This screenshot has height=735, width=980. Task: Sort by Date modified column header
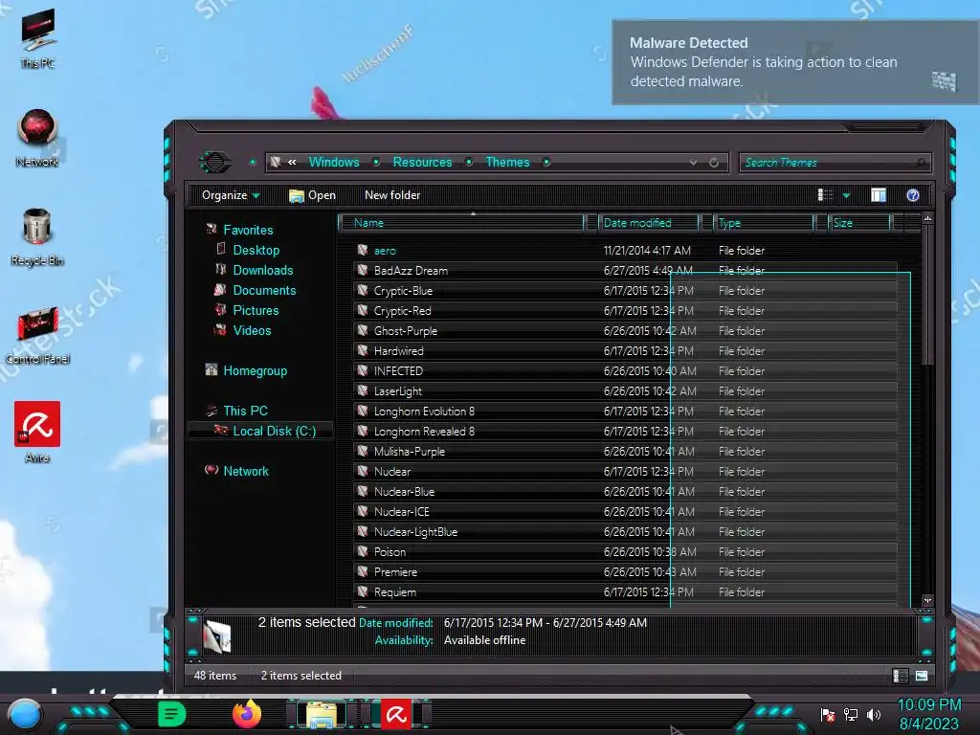tap(649, 222)
